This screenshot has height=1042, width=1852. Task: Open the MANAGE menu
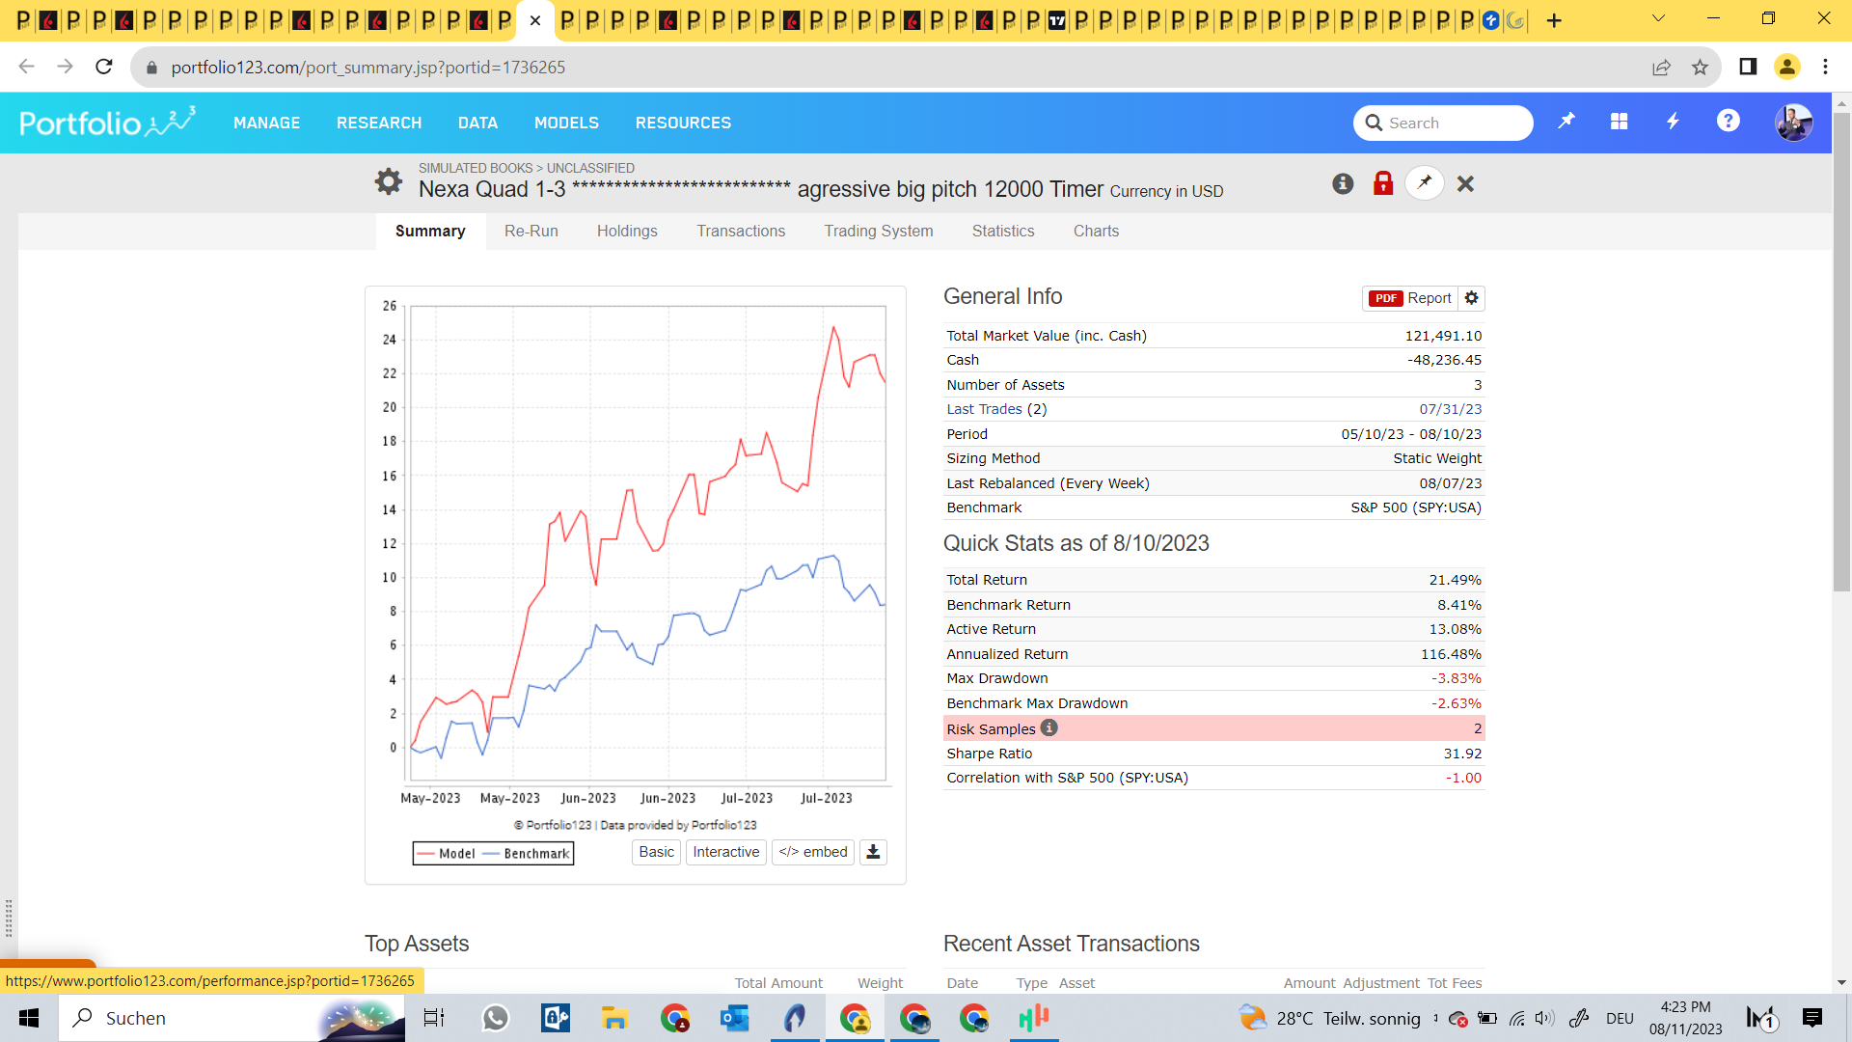tap(266, 123)
